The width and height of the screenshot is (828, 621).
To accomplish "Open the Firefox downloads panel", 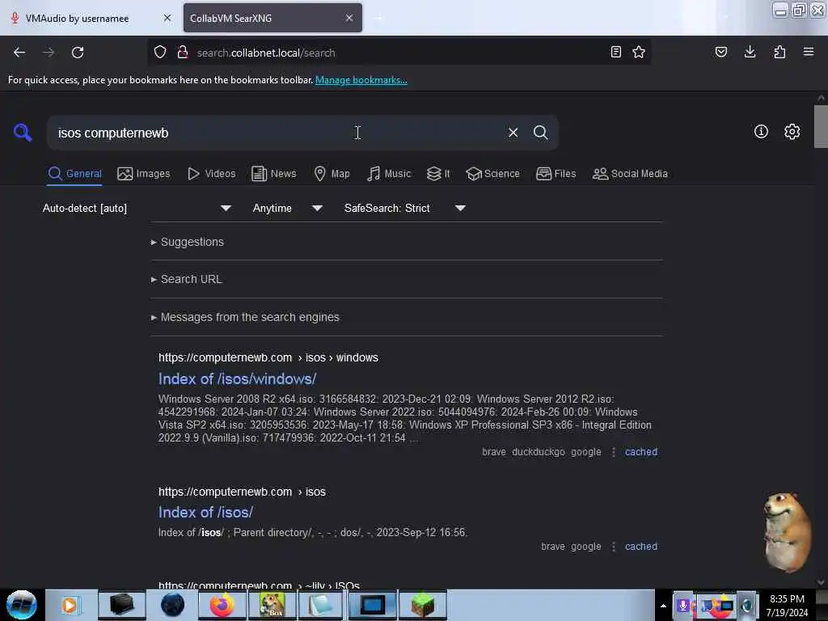I will [x=750, y=52].
